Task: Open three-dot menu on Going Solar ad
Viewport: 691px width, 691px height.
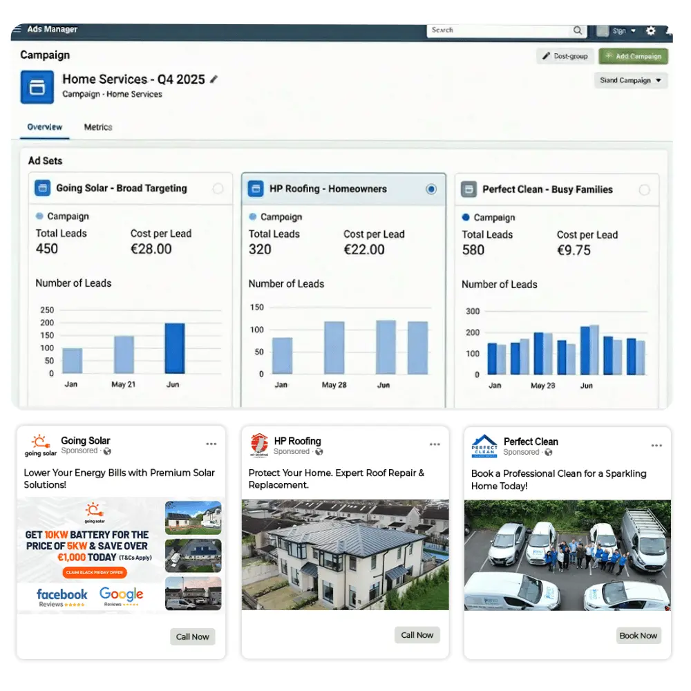Action: click(211, 444)
